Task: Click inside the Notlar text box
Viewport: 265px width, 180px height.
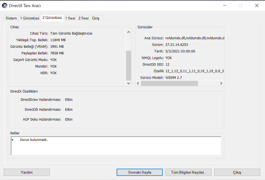Action: coord(116,146)
